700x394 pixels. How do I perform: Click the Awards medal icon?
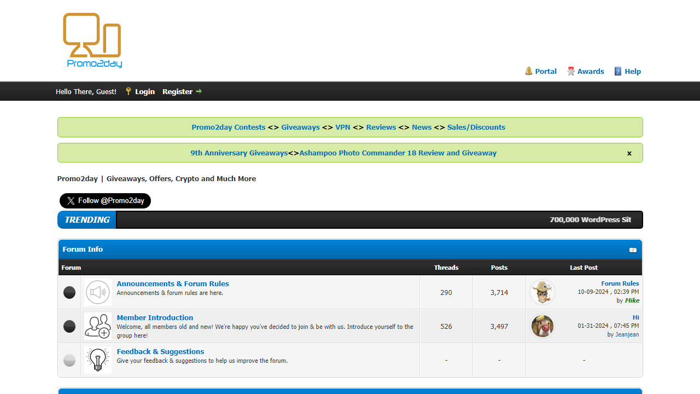pos(571,71)
